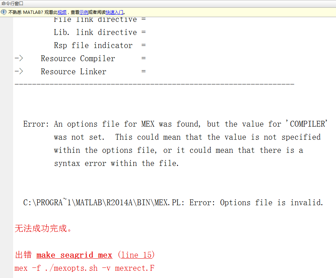Click the 'Lib. link directive' output line

click(99, 32)
